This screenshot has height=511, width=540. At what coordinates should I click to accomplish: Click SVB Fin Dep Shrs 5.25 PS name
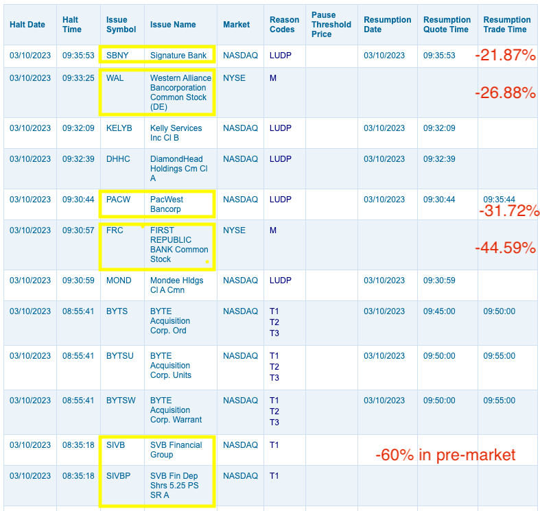[174, 486]
